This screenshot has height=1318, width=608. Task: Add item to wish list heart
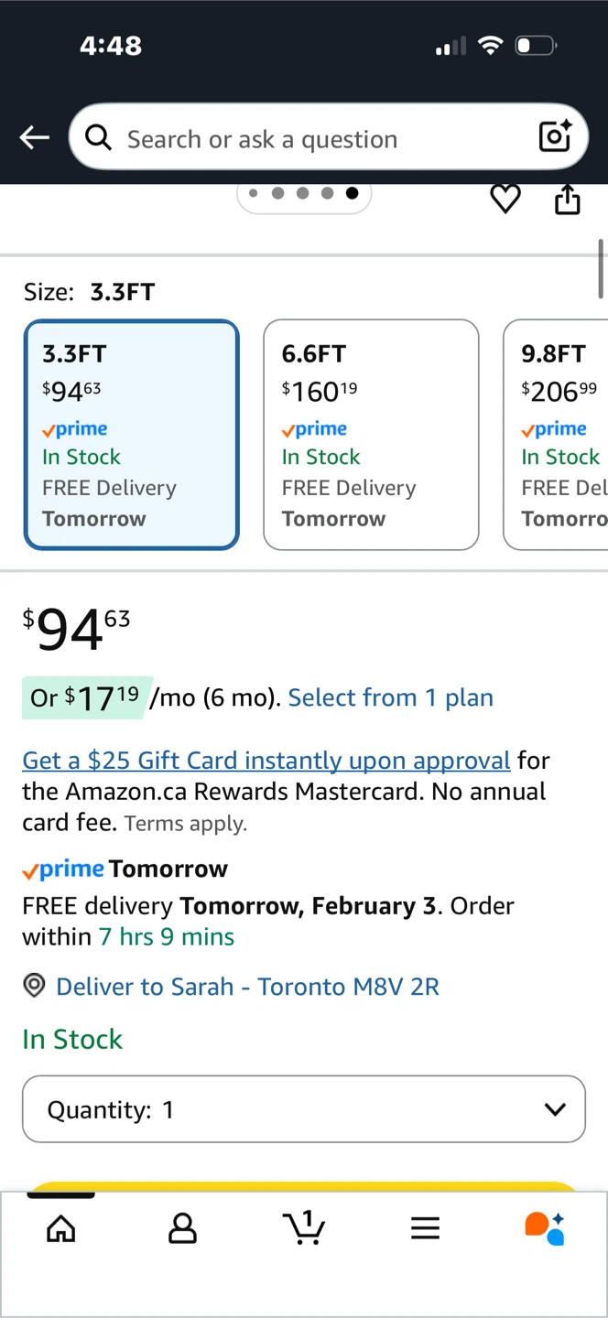[505, 199]
